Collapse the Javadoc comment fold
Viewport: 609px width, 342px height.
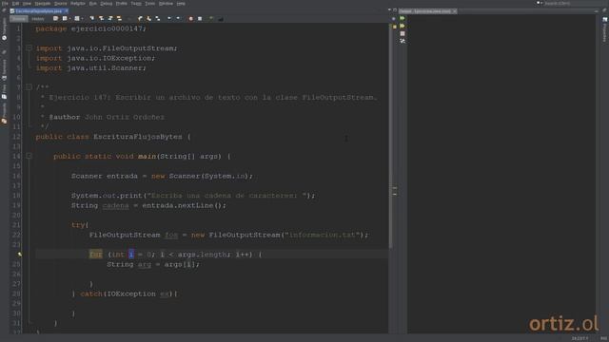point(29,87)
